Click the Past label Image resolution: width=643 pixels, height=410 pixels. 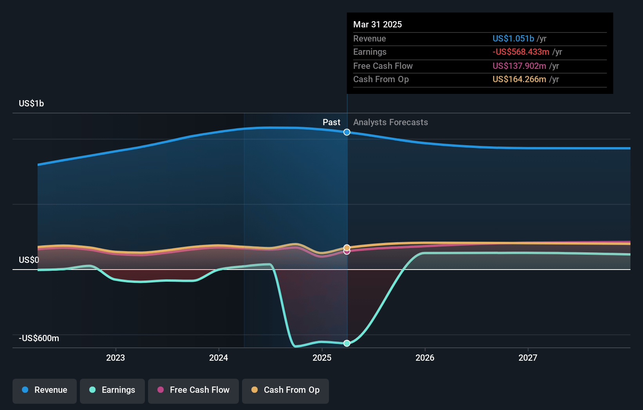coord(331,122)
